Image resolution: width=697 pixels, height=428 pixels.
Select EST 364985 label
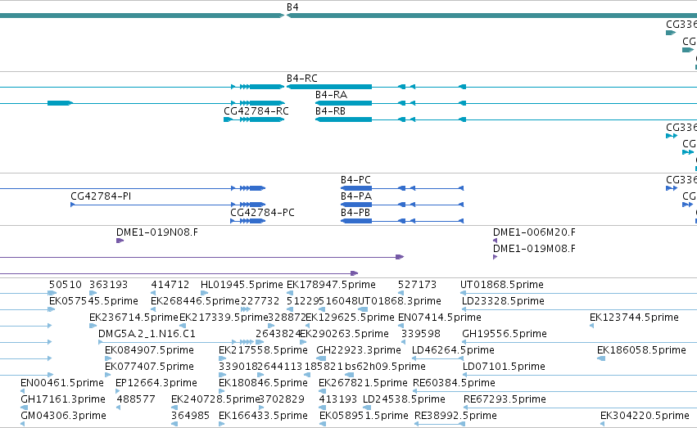click(191, 416)
